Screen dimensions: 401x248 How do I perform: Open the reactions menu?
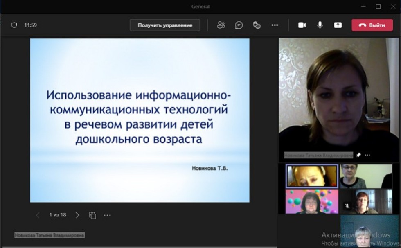(x=257, y=25)
